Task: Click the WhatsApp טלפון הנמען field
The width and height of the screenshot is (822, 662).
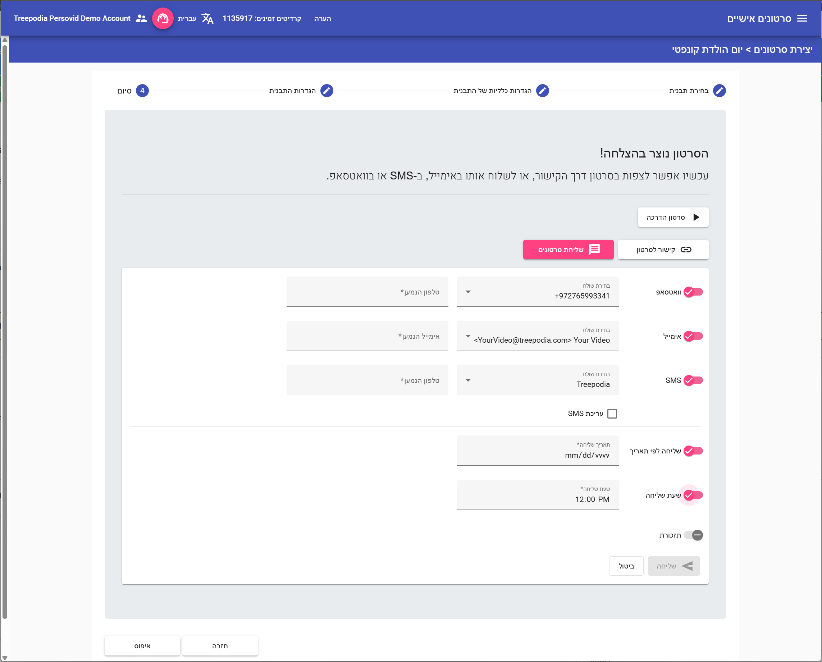Action: tap(367, 292)
